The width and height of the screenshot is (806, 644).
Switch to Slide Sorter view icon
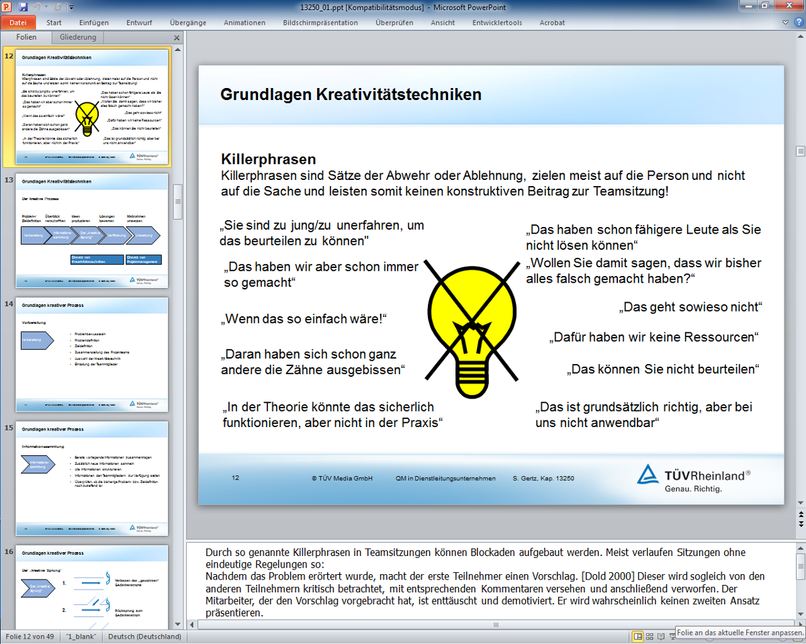coord(650,636)
